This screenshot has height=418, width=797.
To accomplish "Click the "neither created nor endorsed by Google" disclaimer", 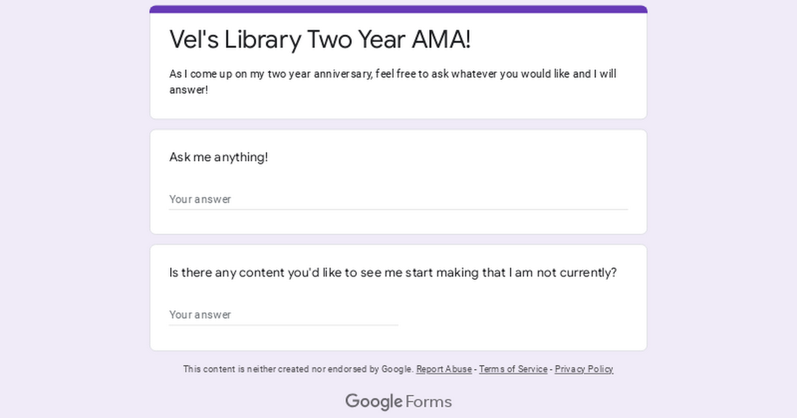I will click(299, 369).
